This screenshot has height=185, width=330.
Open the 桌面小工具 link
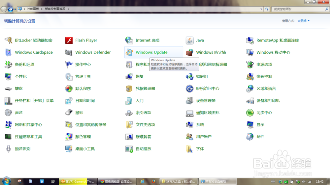pyautogui.click(x=85, y=149)
